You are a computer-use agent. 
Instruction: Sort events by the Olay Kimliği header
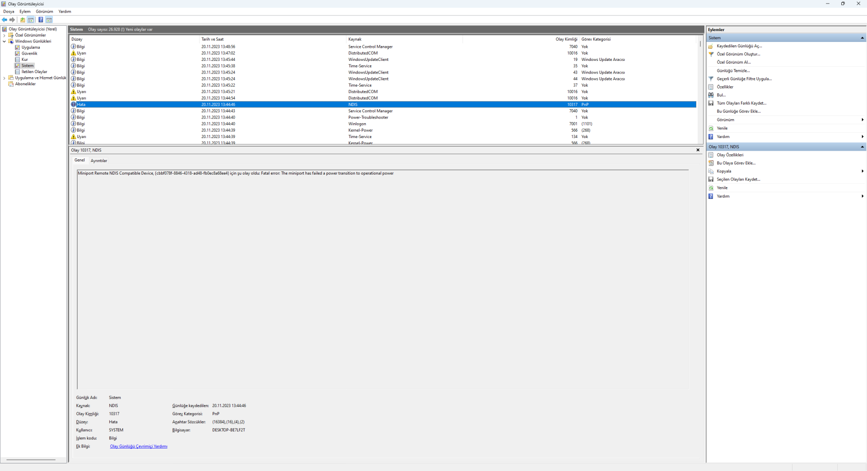(521, 39)
